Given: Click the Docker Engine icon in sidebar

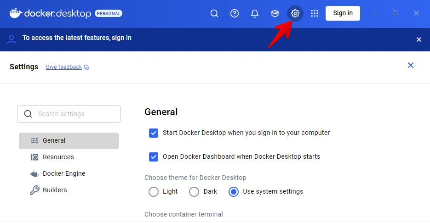Looking at the screenshot, I should (34, 174).
